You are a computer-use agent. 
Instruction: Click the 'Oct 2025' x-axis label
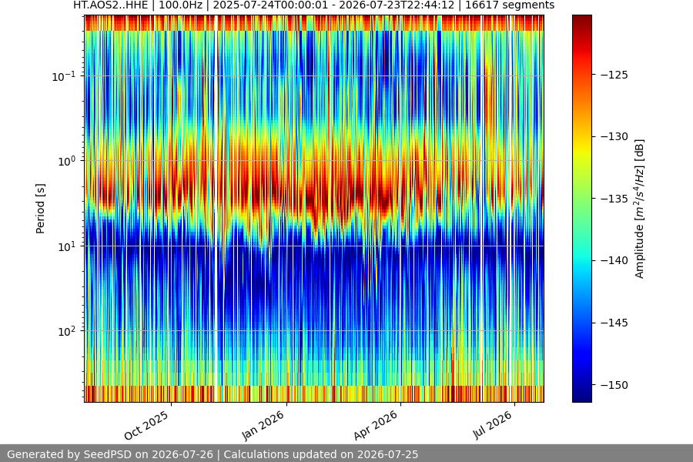[146, 426]
